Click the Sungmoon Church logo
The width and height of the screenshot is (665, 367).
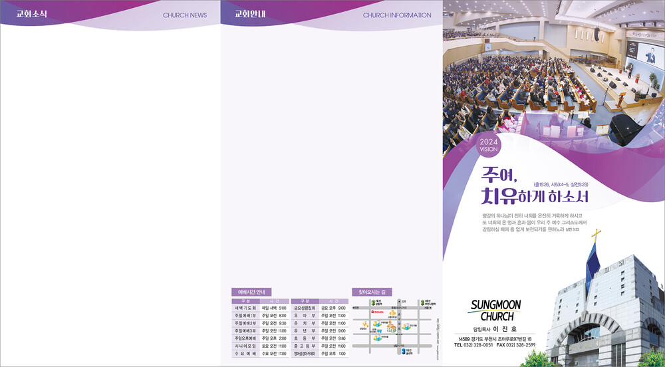(x=495, y=310)
